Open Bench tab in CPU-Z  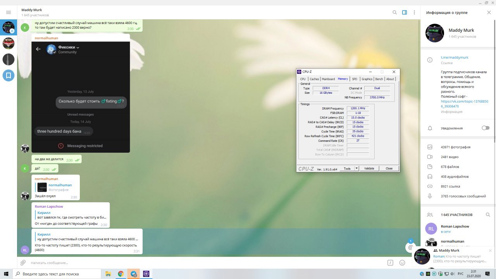tap(379, 79)
